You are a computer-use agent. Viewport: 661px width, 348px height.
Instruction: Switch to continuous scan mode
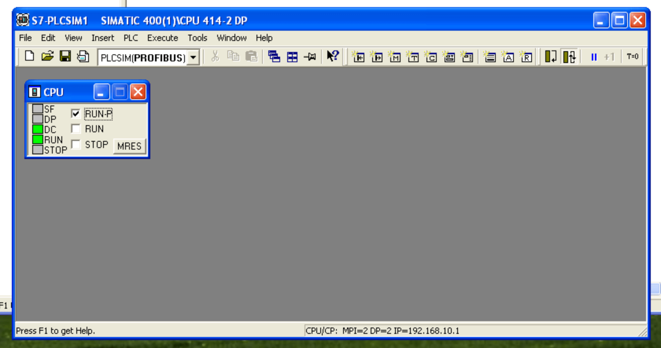pyautogui.click(x=569, y=57)
